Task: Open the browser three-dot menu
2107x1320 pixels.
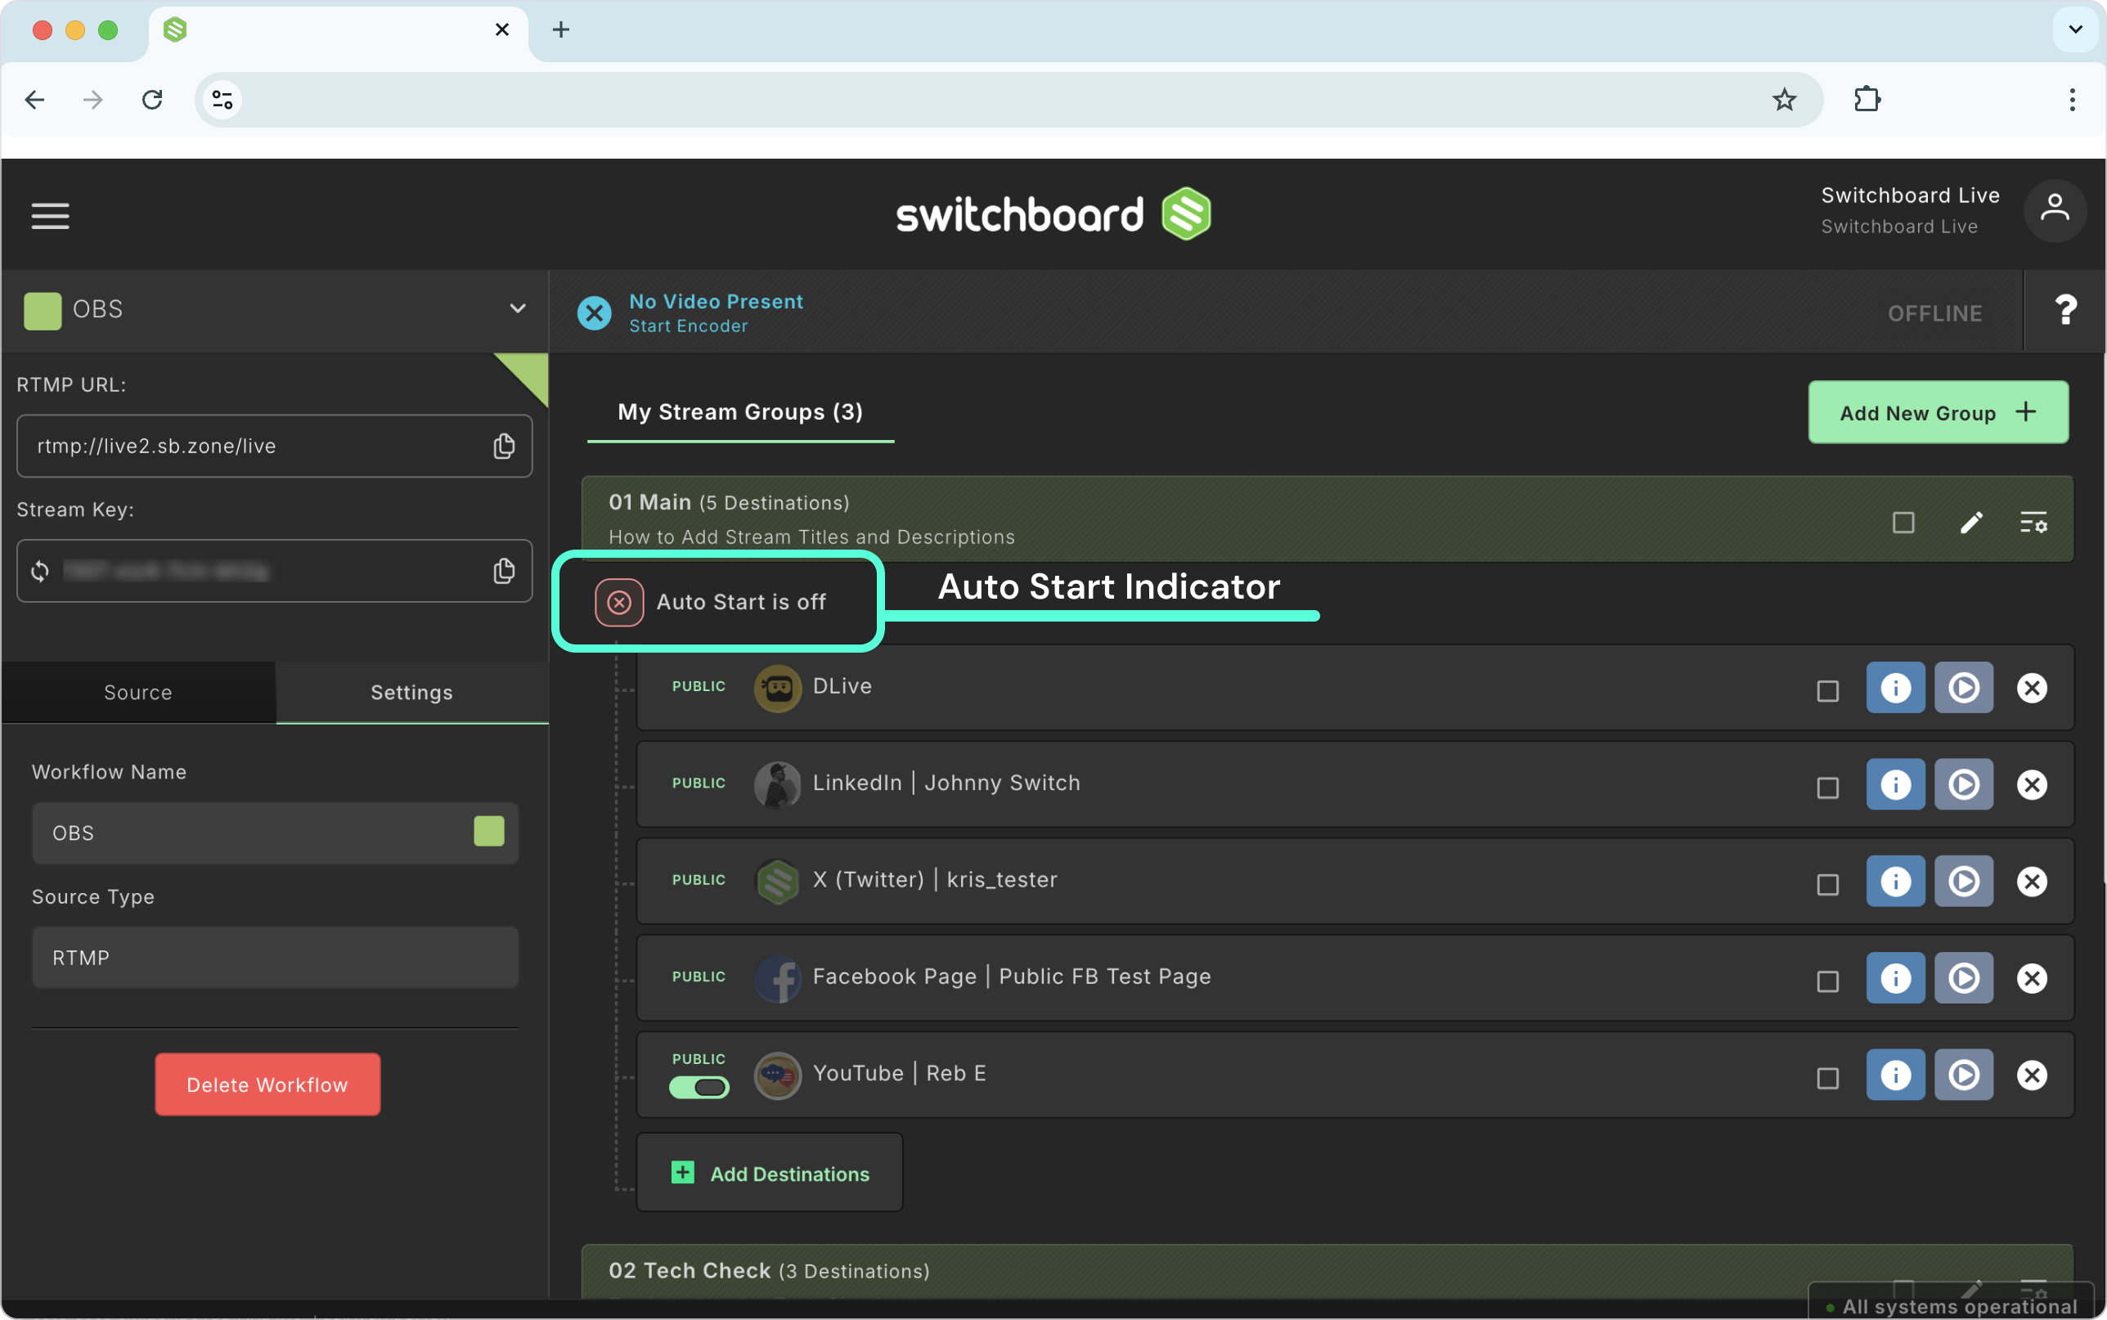Action: (2071, 100)
